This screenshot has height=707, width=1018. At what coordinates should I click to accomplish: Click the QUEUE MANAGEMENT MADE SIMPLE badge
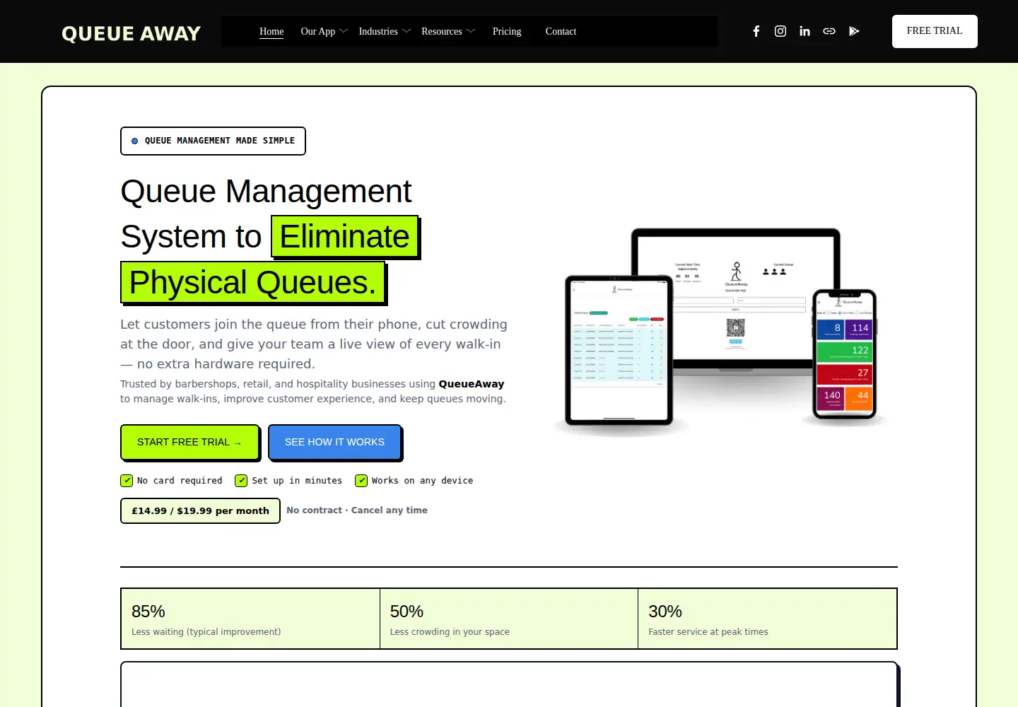click(x=213, y=141)
